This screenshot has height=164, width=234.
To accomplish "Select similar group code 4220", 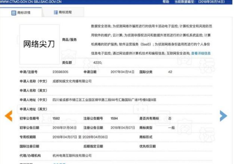I will [98, 63].
